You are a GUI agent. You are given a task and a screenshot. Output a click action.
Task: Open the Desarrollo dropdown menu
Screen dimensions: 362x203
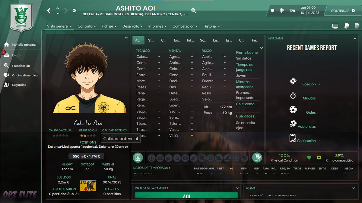pyautogui.click(x=132, y=26)
